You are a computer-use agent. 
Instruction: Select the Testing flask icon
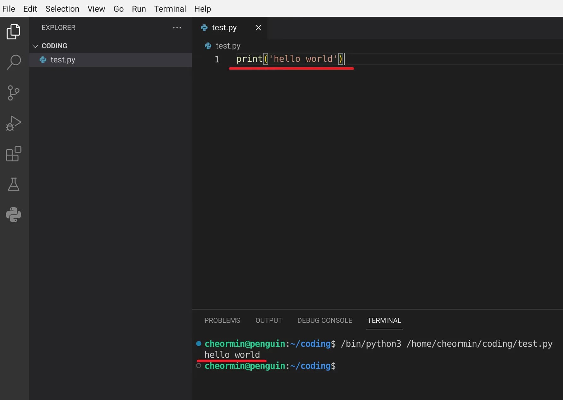point(13,184)
